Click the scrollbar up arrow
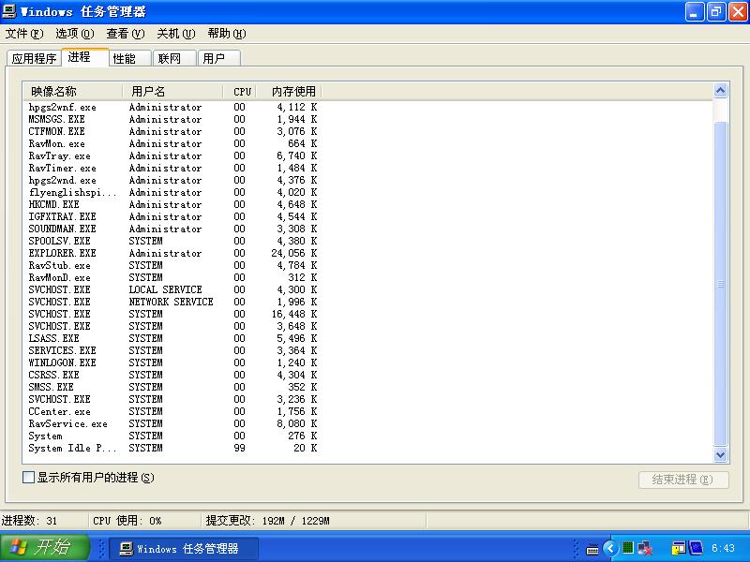The width and height of the screenshot is (750, 562). [x=720, y=90]
